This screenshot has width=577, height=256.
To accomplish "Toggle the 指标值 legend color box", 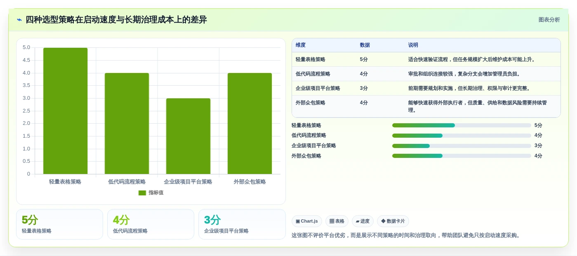I will tap(142, 193).
